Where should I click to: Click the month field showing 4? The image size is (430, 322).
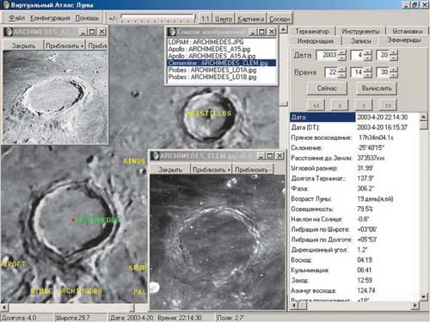(x=358, y=55)
